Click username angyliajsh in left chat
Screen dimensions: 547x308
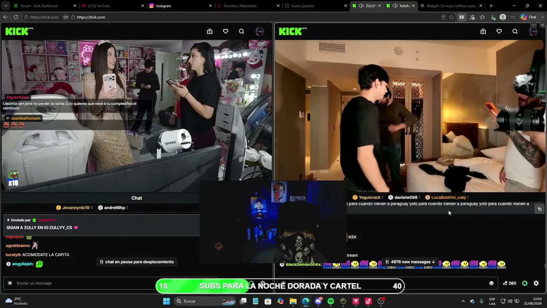tap(23, 264)
